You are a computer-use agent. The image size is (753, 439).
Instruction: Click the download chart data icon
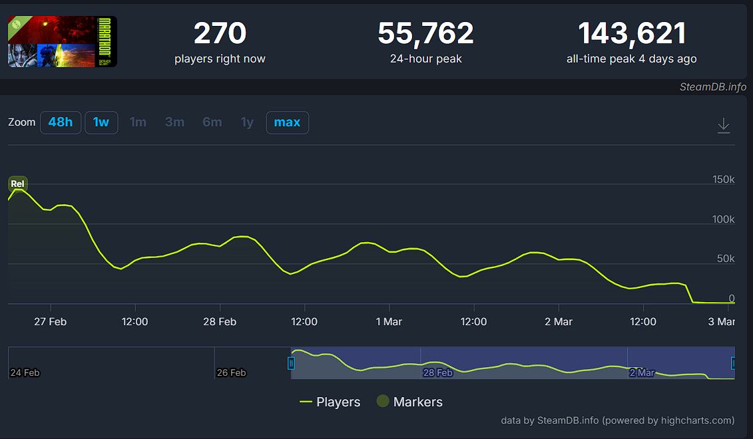[x=724, y=125]
